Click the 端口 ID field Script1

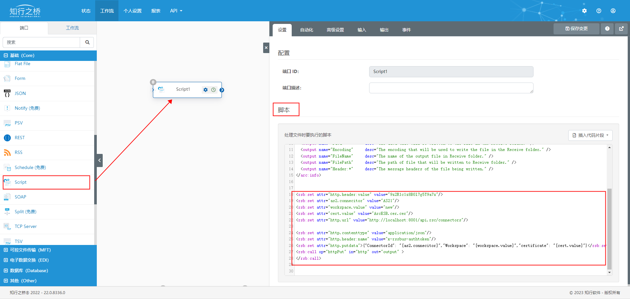451,72
